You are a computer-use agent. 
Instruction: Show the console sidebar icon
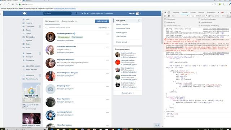[x=165, y=16]
